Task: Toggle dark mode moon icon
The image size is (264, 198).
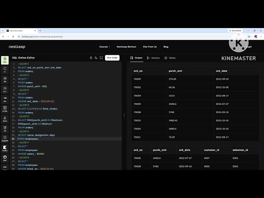Action: [x=96, y=58]
